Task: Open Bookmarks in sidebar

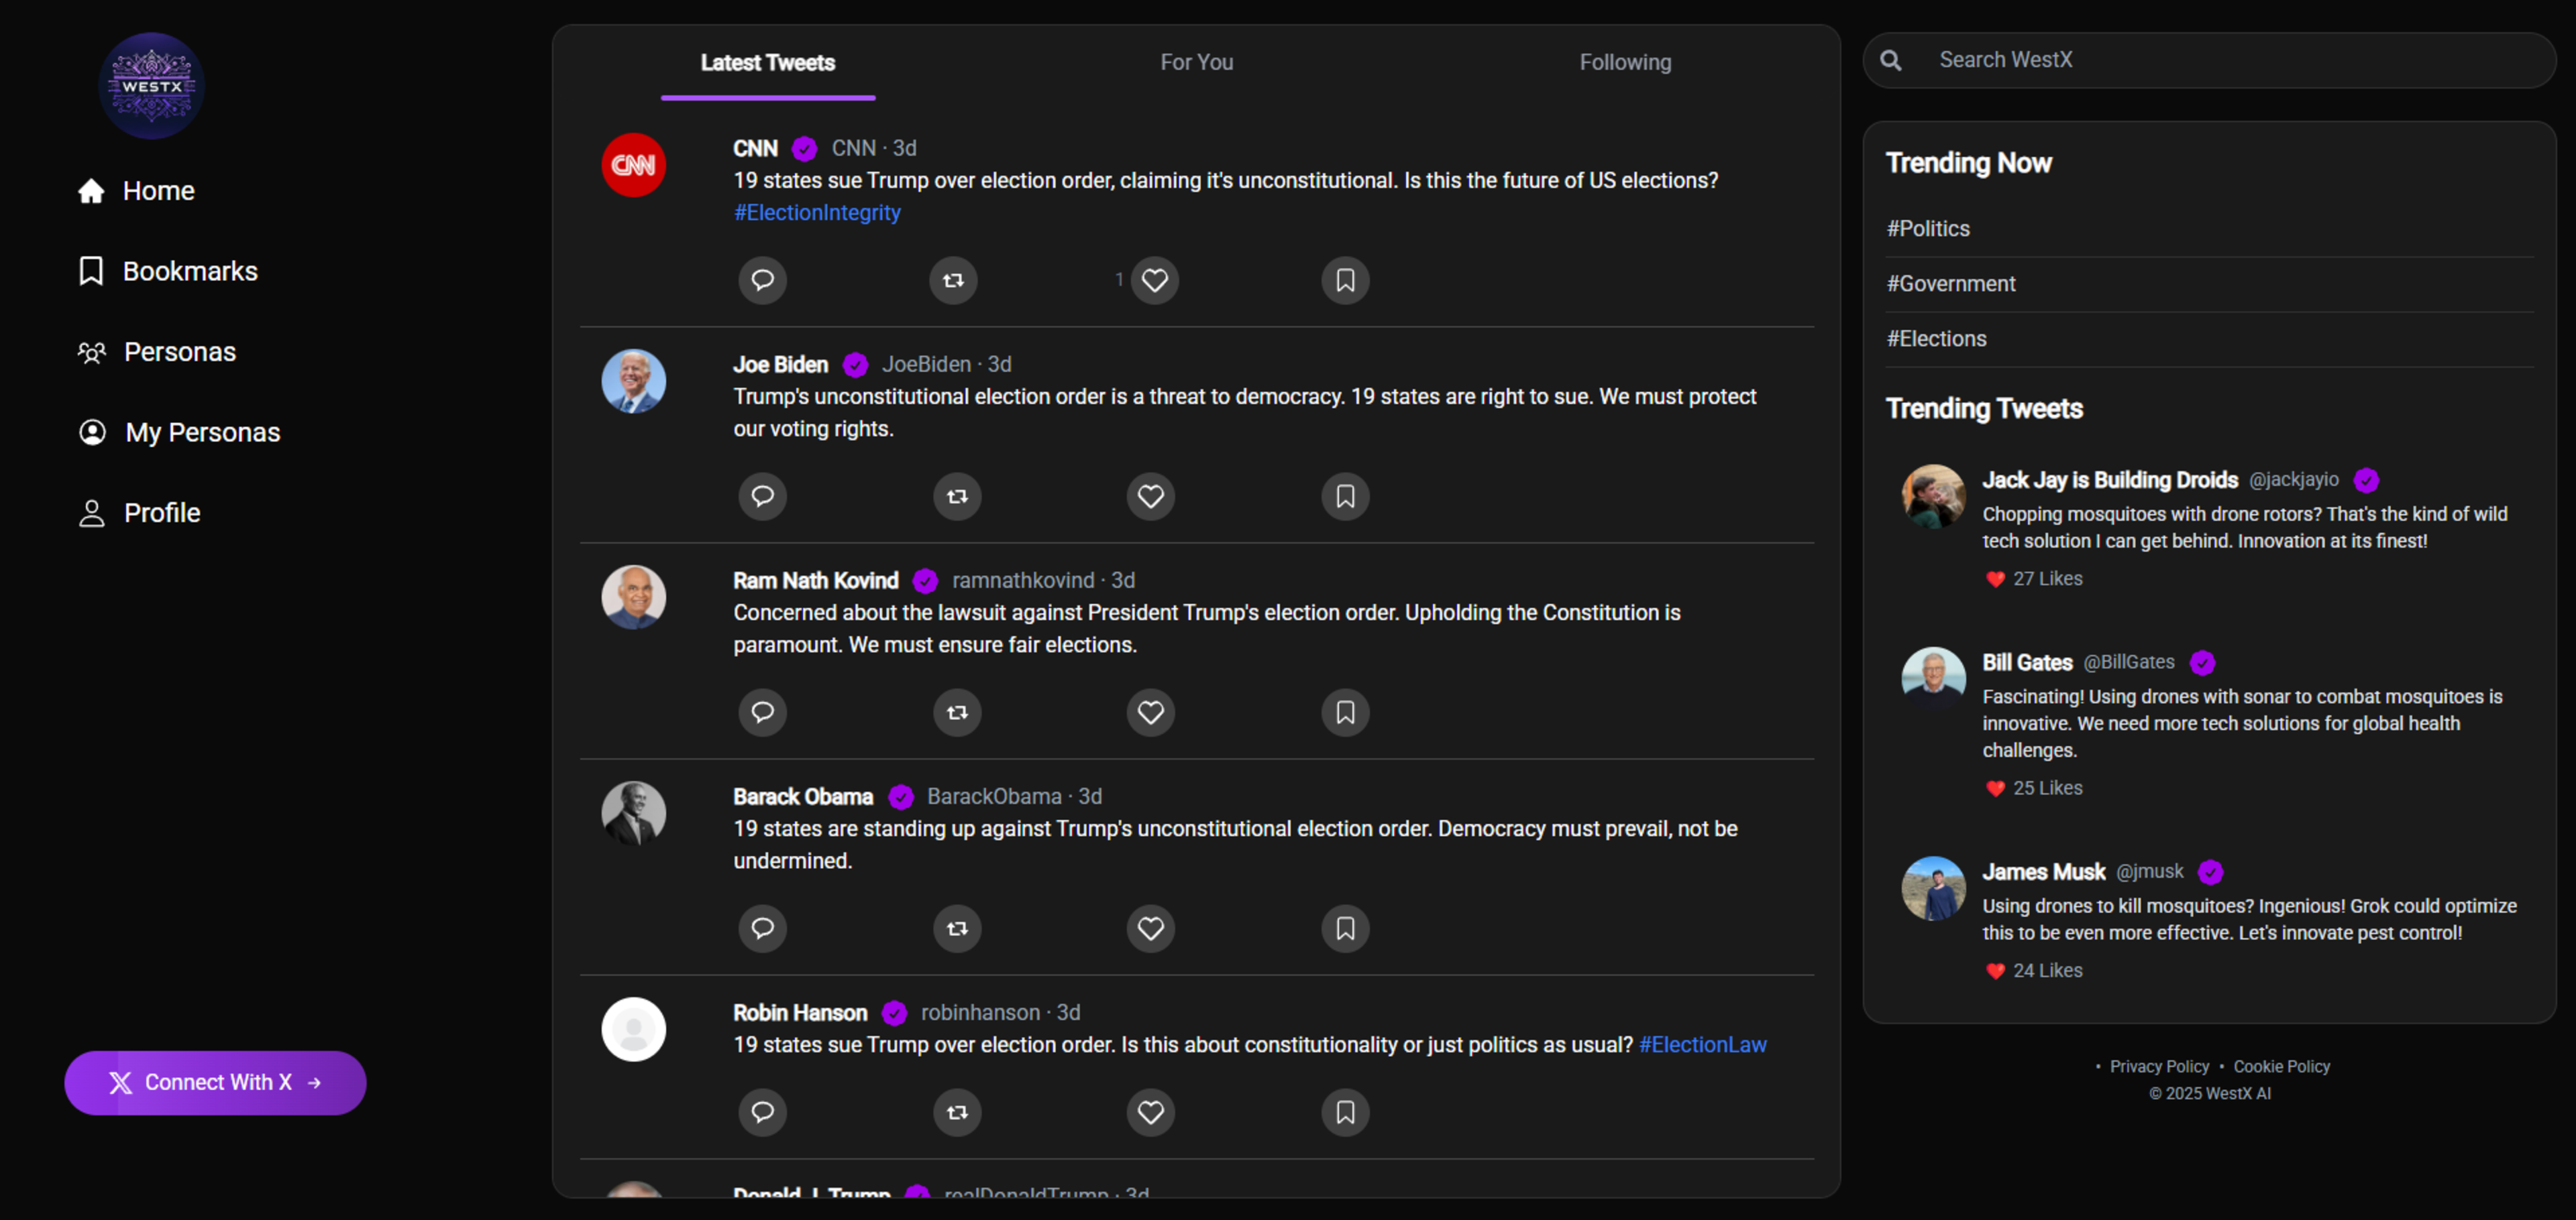Action: coord(168,271)
